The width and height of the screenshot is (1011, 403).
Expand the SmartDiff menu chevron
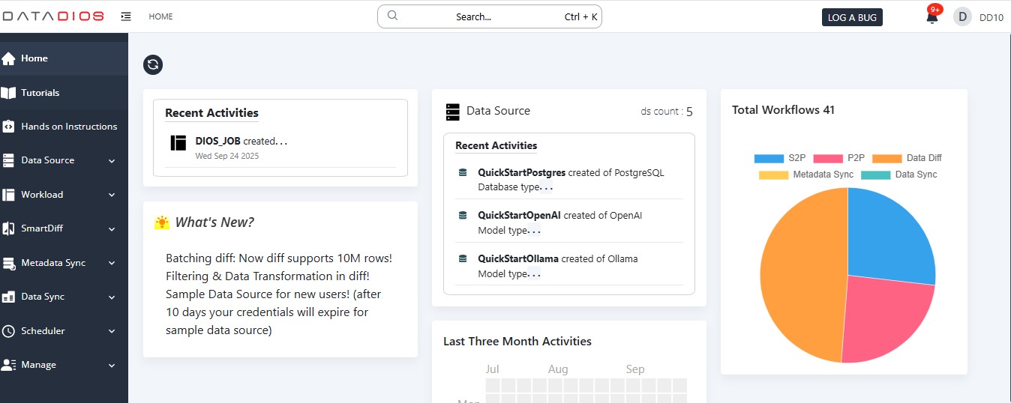pyautogui.click(x=112, y=229)
